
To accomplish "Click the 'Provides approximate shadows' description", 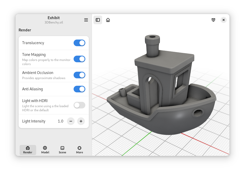I will (44, 78).
